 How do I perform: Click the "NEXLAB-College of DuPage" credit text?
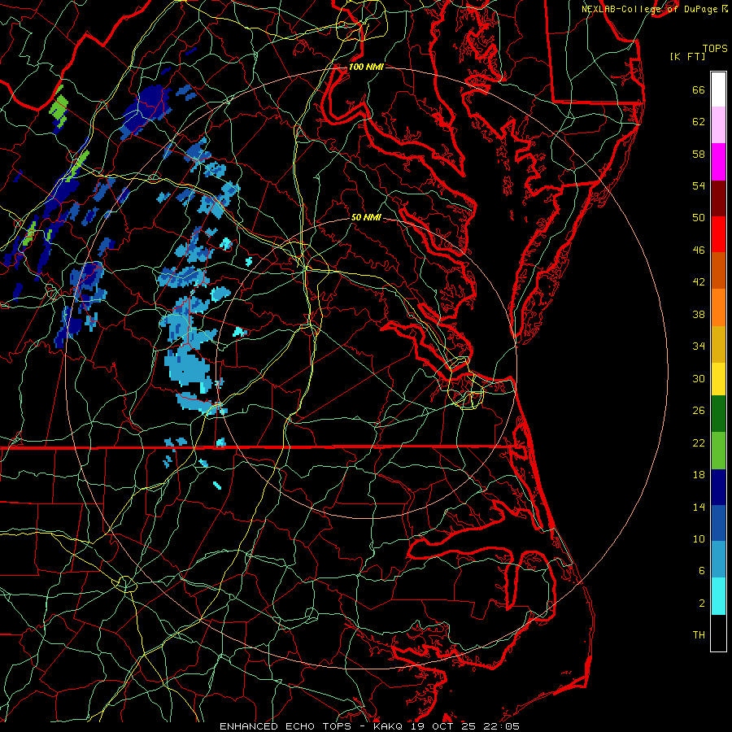pos(649,9)
